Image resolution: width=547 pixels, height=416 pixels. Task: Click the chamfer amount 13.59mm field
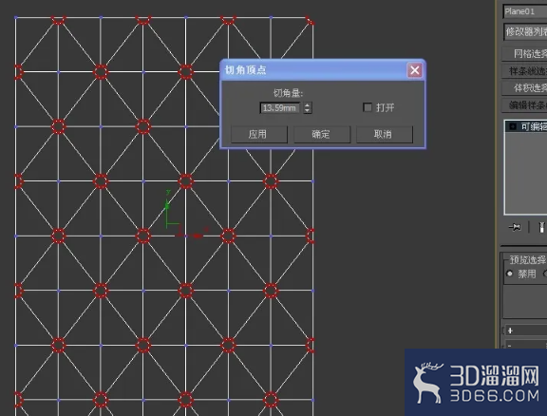279,108
